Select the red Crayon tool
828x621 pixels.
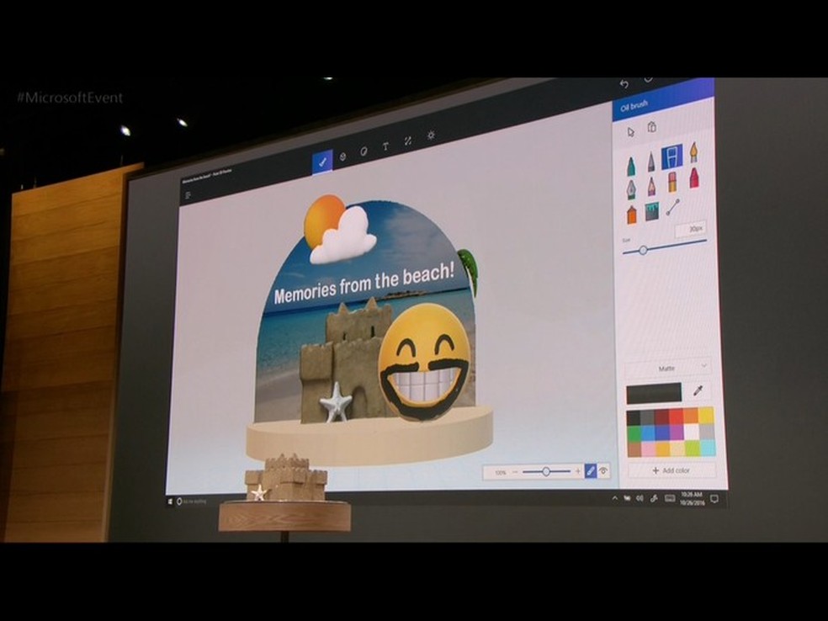pyautogui.click(x=694, y=178)
